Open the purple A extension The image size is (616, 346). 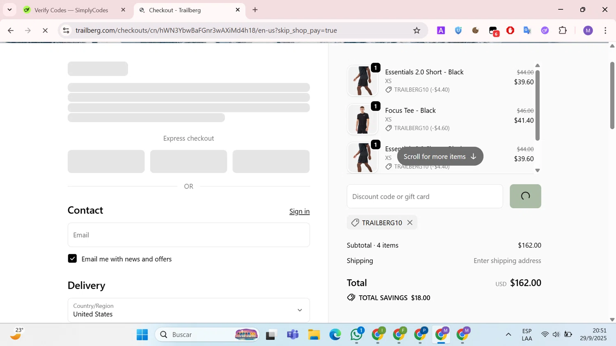tap(441, 30)
